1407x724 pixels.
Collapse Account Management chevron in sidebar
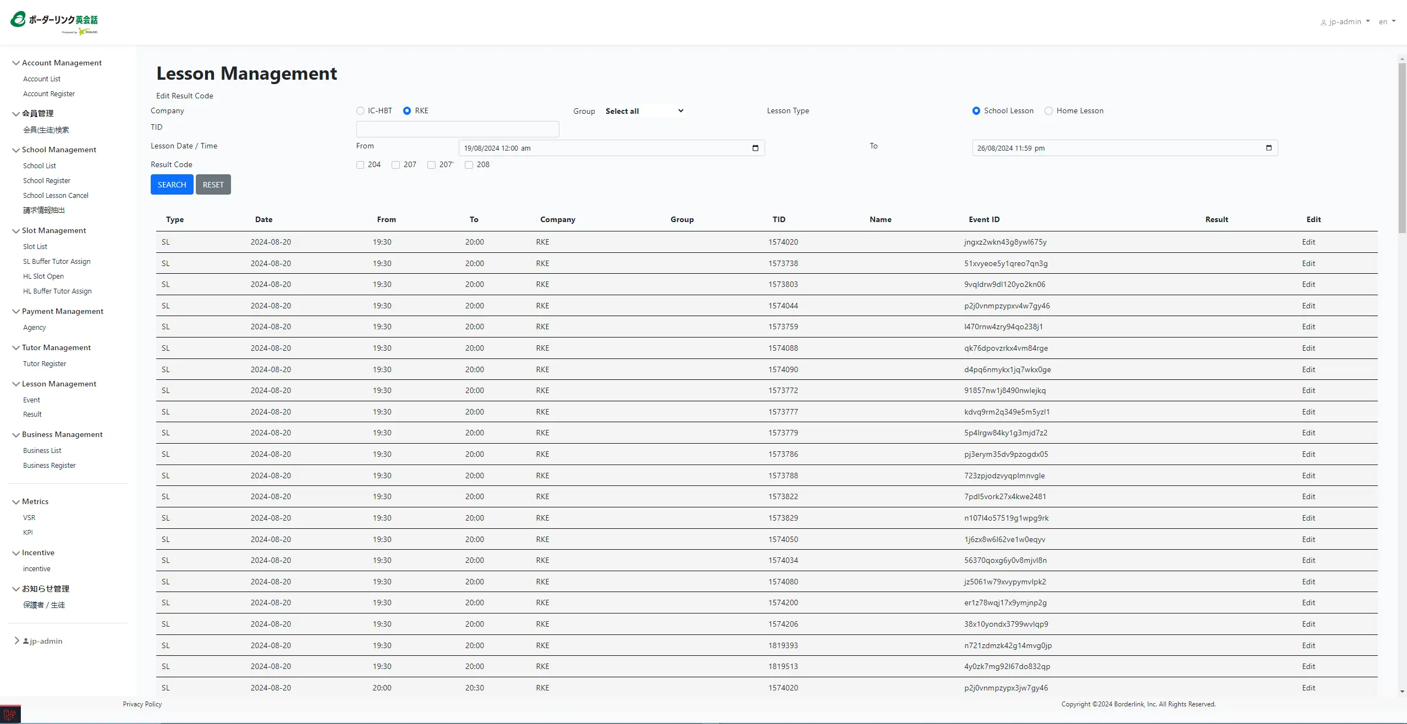tap(16, 63)
